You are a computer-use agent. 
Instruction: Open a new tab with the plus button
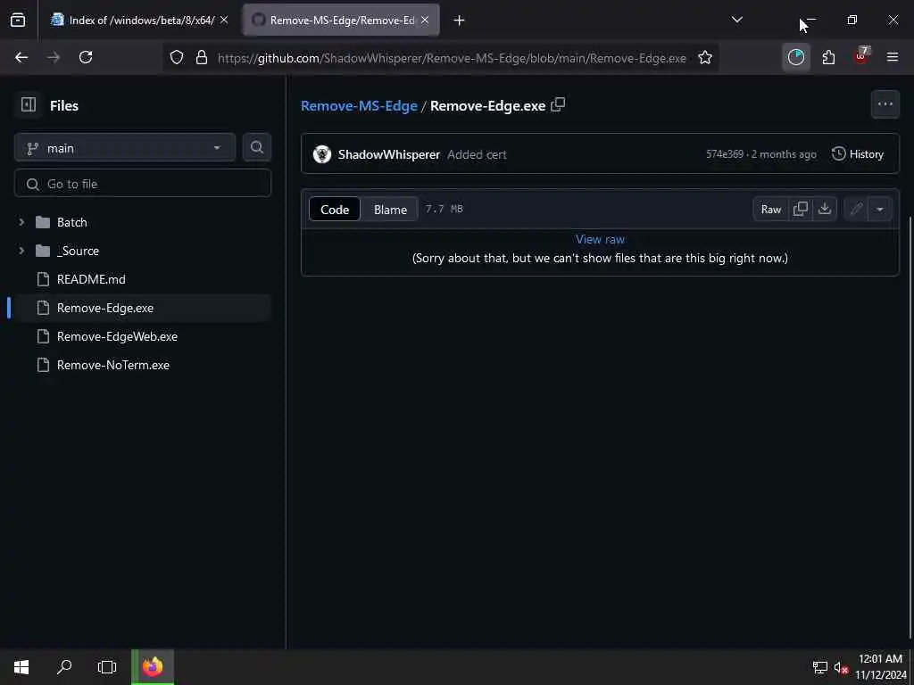(460, 21)
